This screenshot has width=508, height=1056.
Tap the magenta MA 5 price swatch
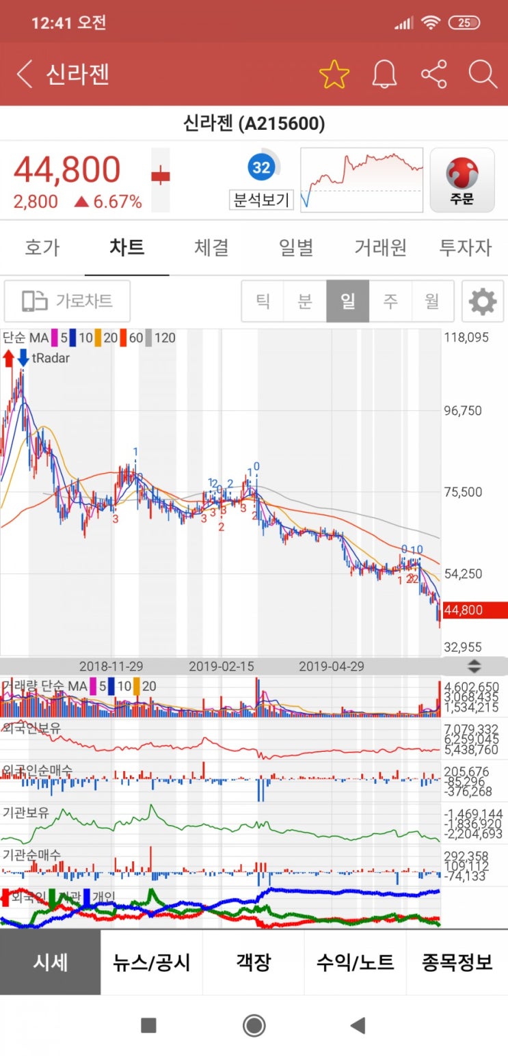point(54,338)
